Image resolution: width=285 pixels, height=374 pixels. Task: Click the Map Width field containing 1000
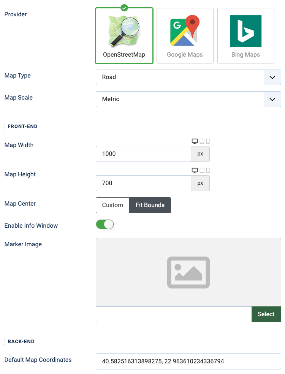click(143, 154)
